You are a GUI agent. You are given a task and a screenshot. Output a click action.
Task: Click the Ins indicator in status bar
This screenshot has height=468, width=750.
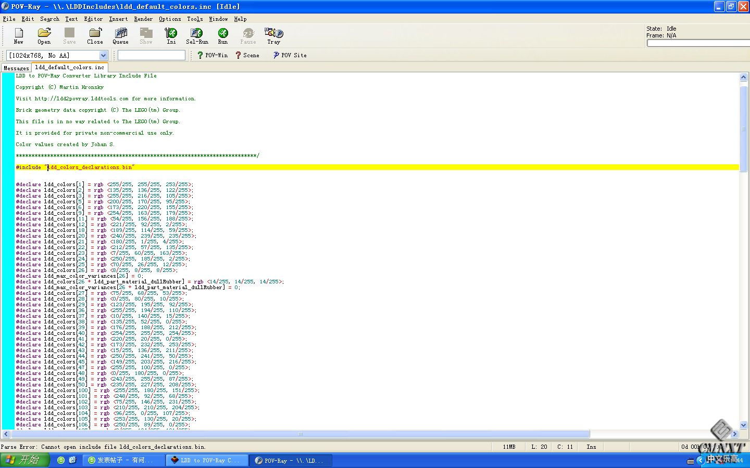coord(591,447)
